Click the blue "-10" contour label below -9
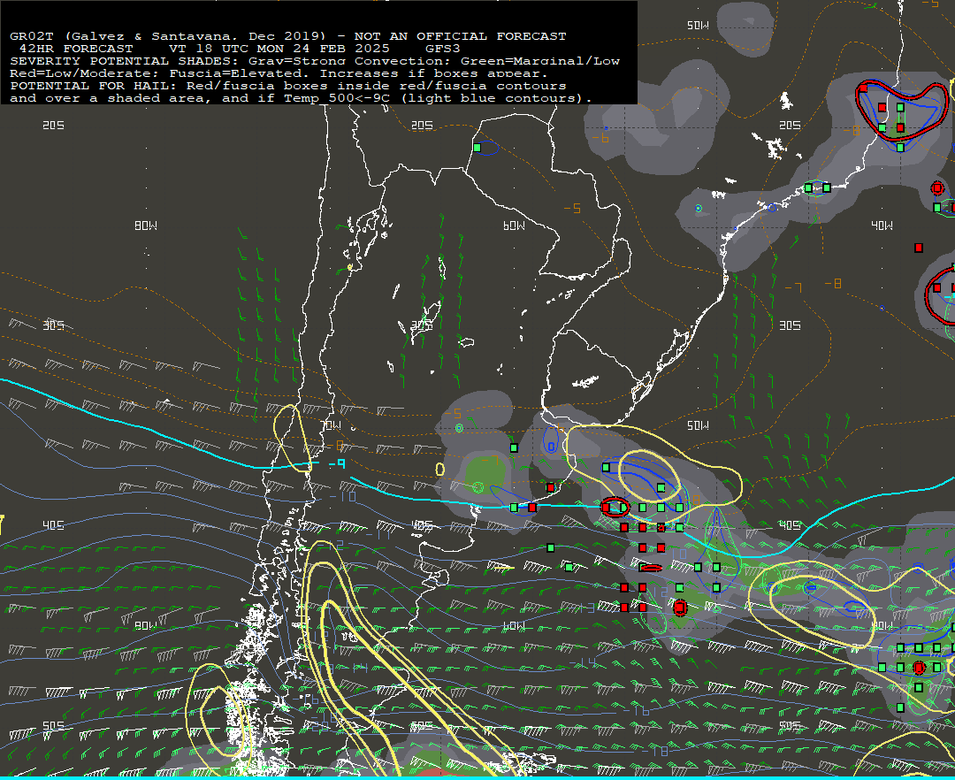This screenshot has height=780, width=955. [344, 497]
